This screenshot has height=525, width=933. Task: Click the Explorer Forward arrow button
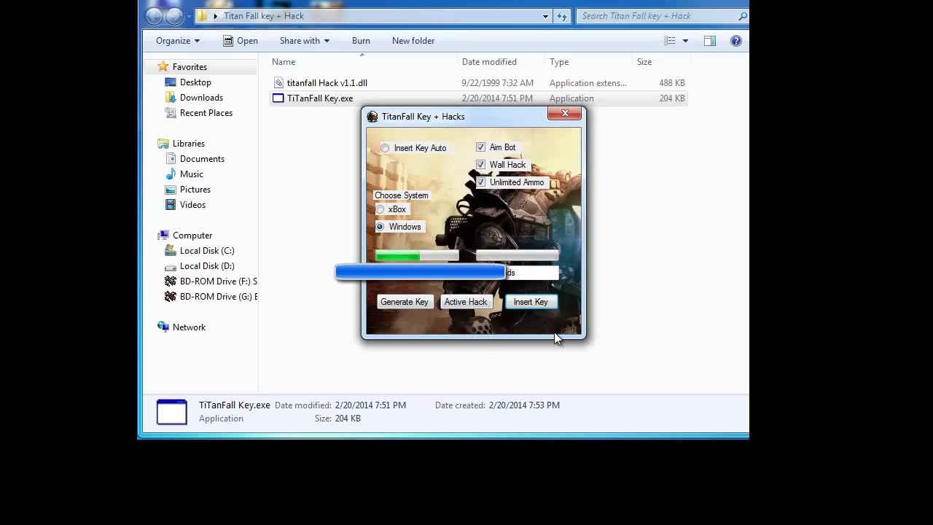coord(174,16)
